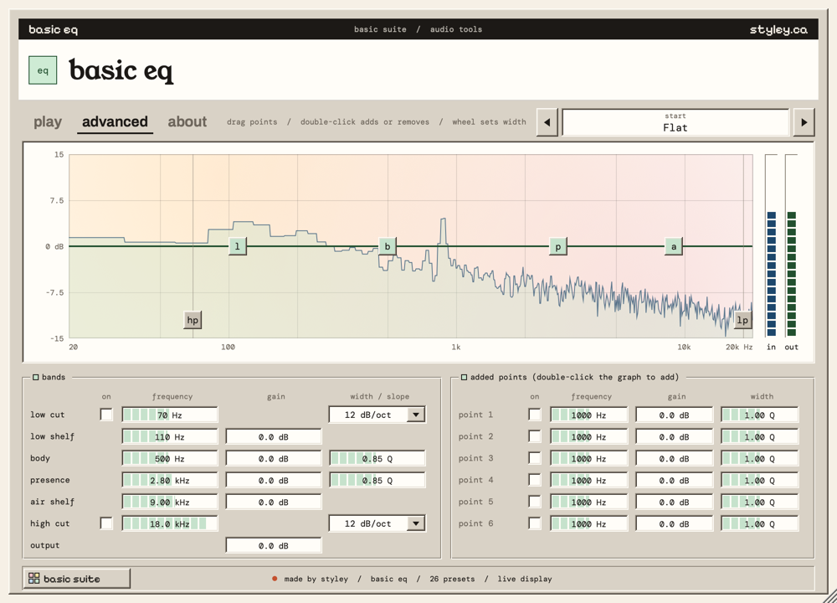Click the basic suite grid icon
This screenshot has height=603, width=837.
[x=34, y=579]
